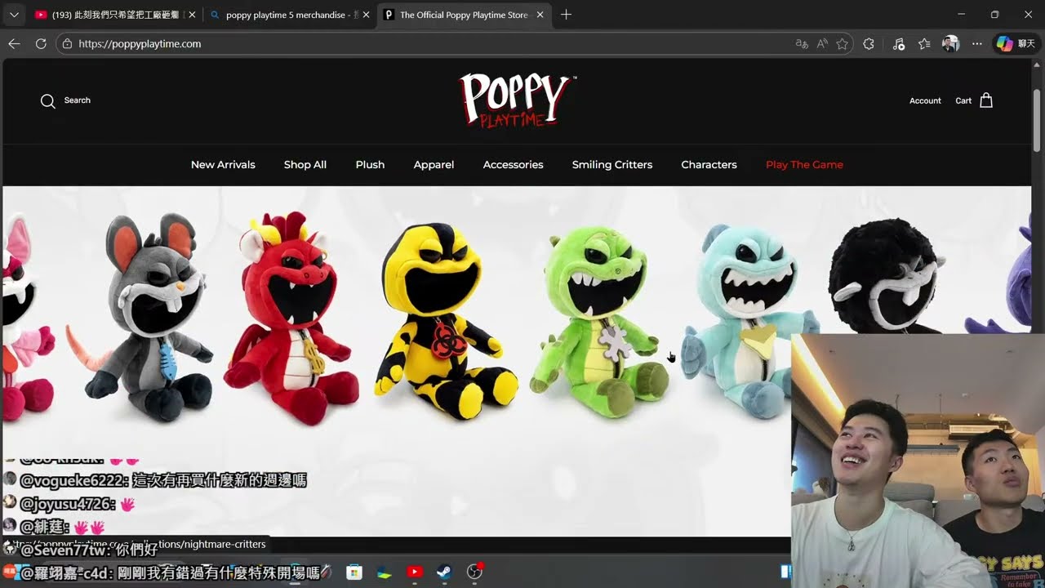Add this page to favorites with star icon

[842, 44]
